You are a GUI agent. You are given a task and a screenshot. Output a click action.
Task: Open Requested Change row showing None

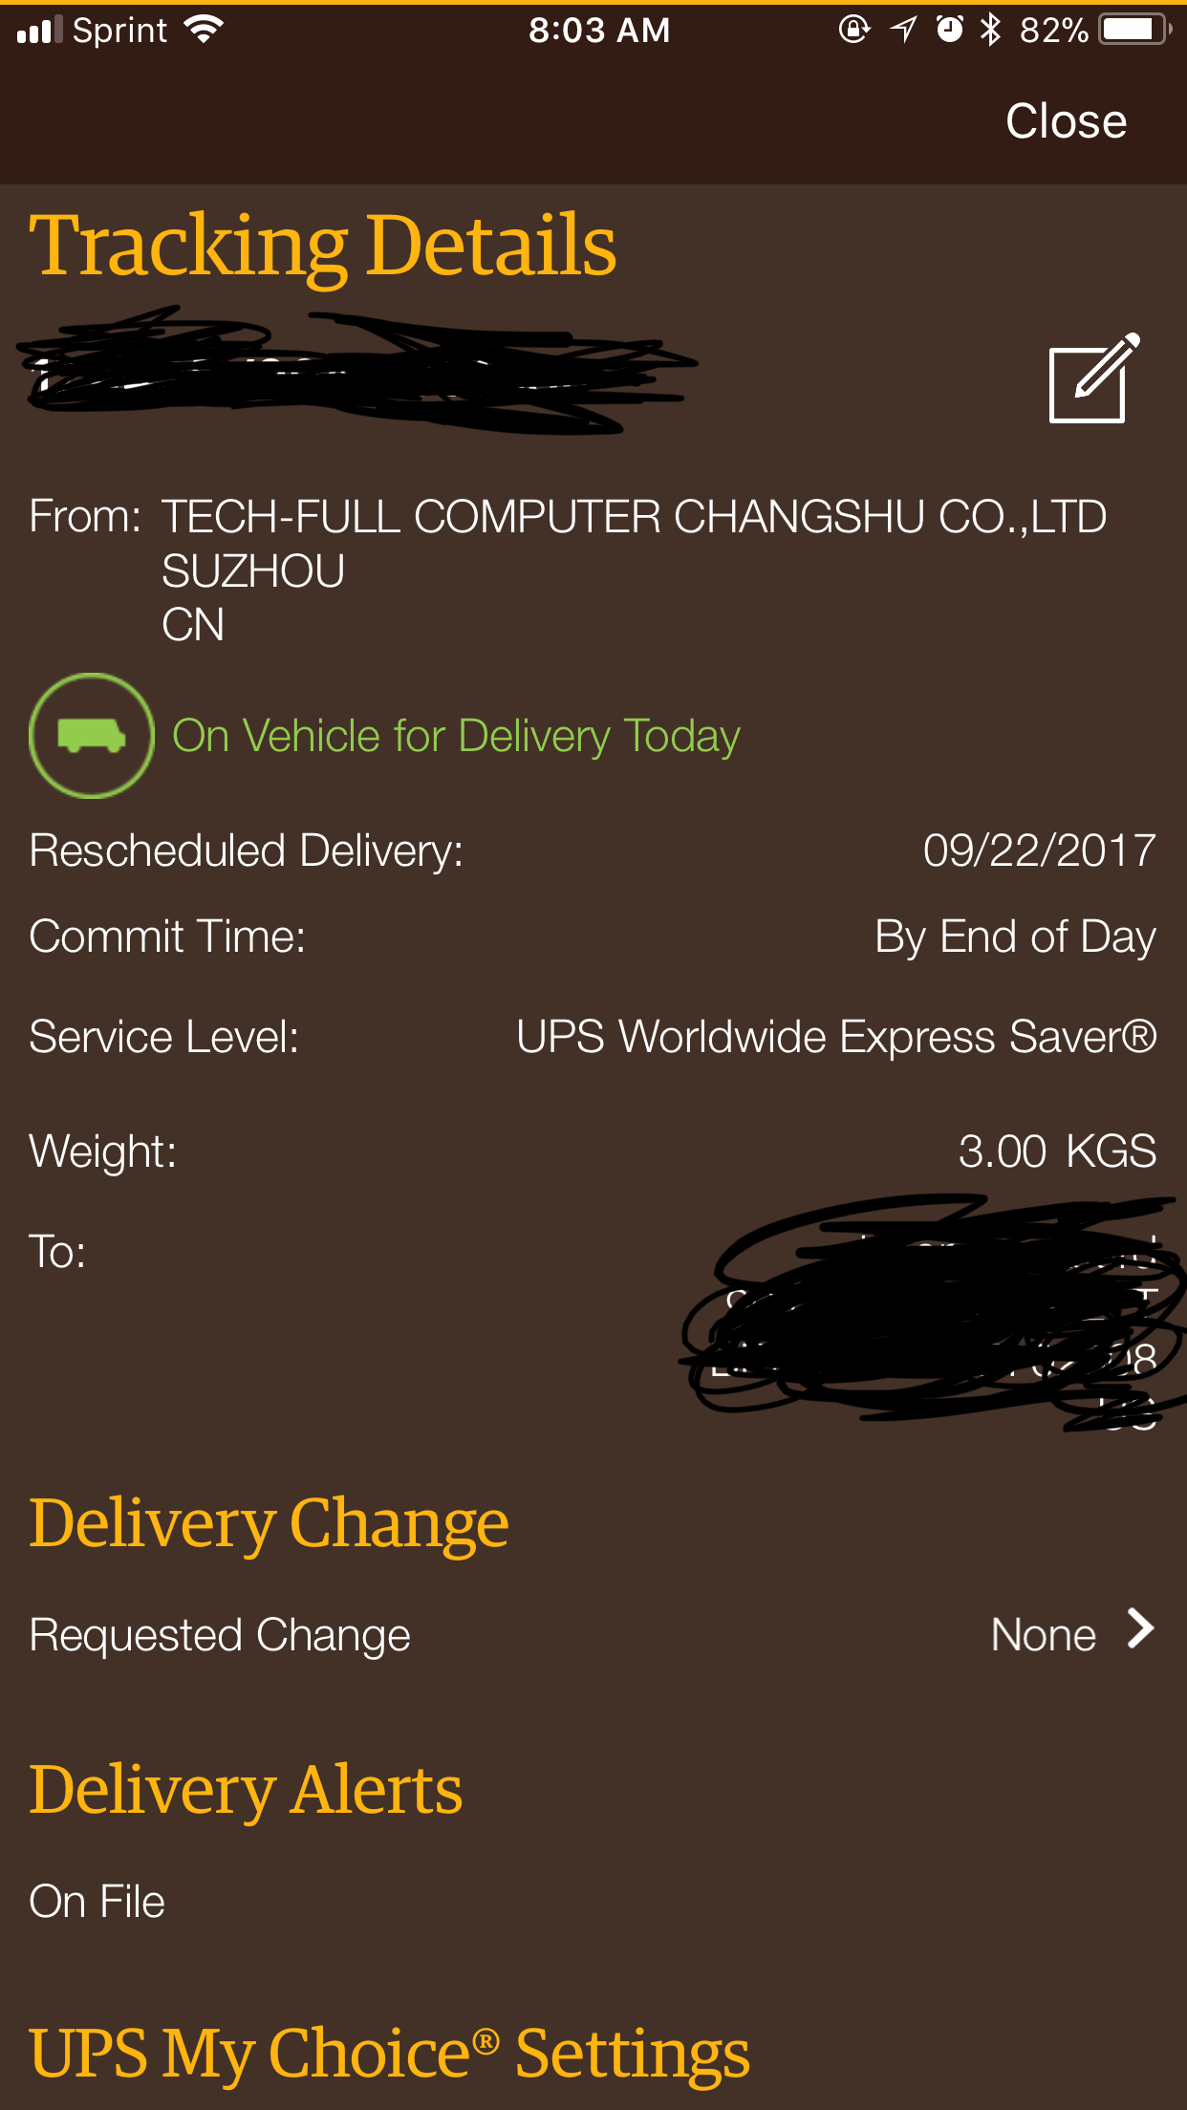click(x=593, y=1634)
